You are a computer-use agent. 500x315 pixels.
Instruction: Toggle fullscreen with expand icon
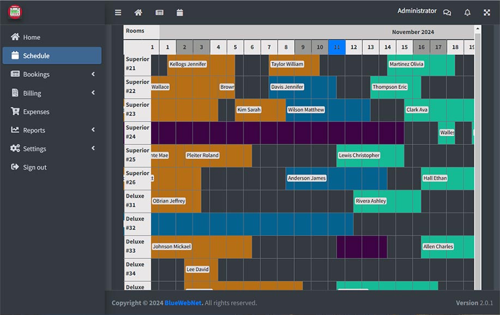(x=486, y=13)
